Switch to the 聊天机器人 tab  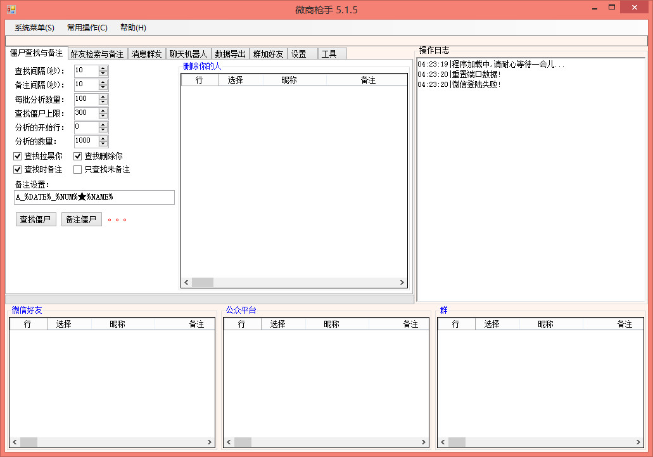(188, 54)
